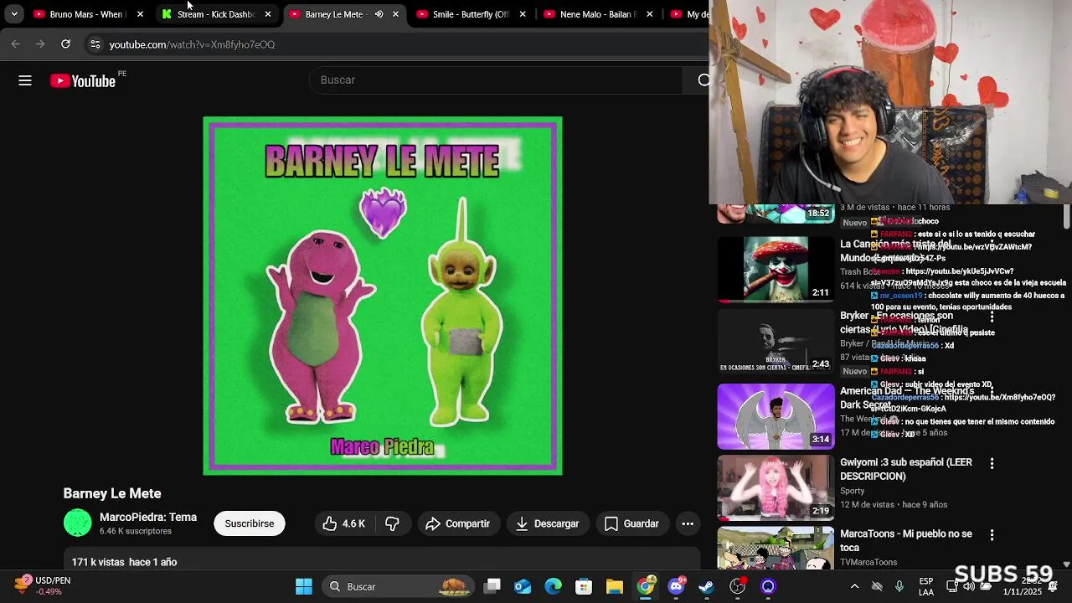Image resolution: width=1072 pixels, height=603 pixels.
Task: Close the Bruno Mars tab
Action: pos(140,14)
